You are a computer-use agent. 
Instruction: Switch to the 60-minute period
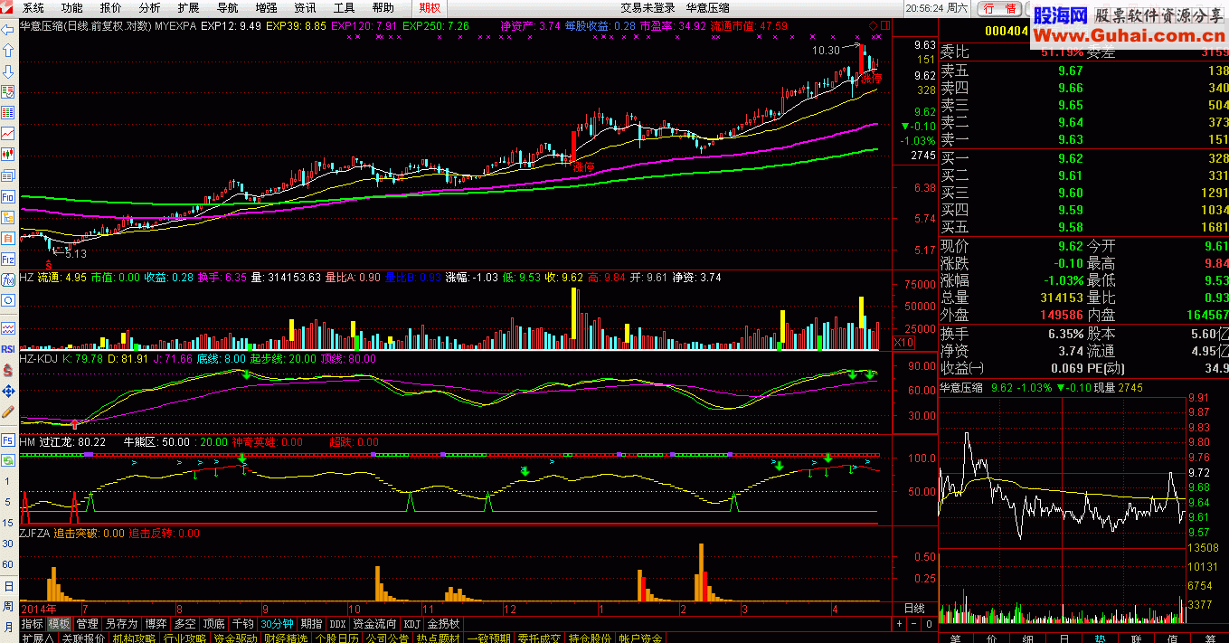pyautogui.click(x=8, y=564)
